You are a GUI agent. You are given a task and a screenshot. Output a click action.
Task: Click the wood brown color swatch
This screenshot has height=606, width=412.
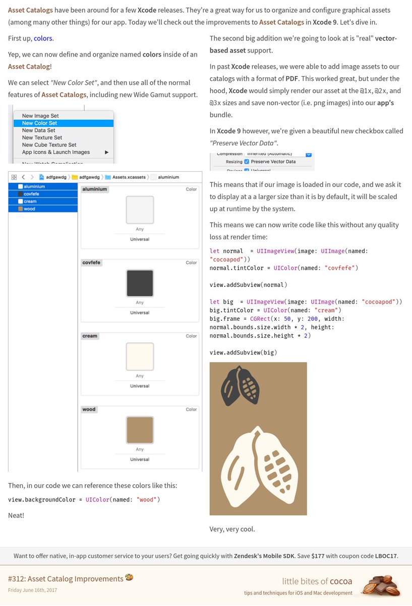140,430
